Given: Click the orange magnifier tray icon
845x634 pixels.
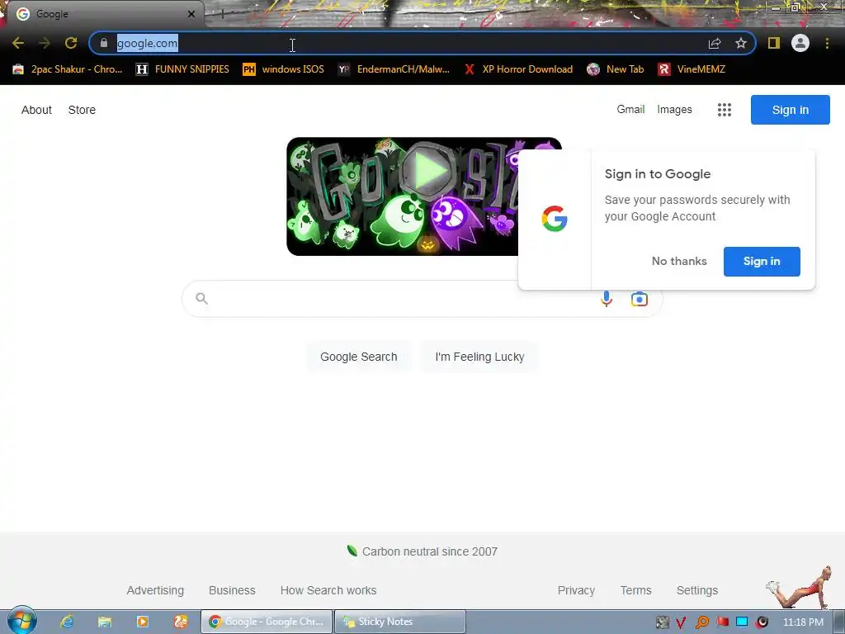Looking at the screenshot, I should click(701, 622).
